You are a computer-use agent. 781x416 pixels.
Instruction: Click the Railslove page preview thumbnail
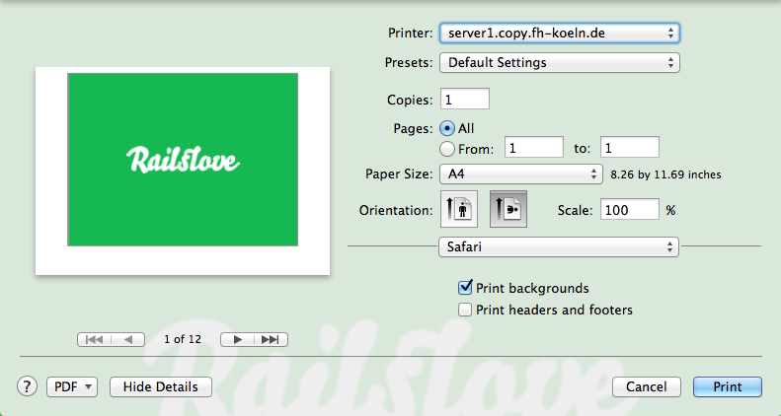pyautogui.click(x=183, y=171)
